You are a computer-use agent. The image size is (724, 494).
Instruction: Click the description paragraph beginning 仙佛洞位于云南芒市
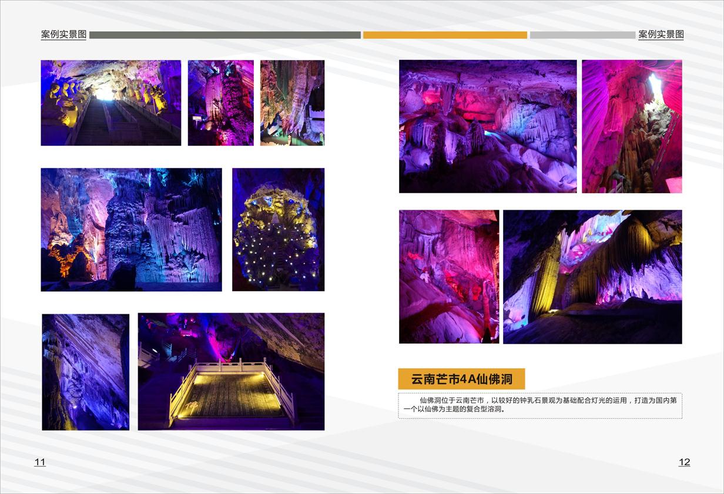coord(540,405)
